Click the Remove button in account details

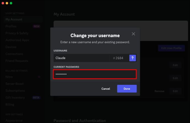(159, 91)
